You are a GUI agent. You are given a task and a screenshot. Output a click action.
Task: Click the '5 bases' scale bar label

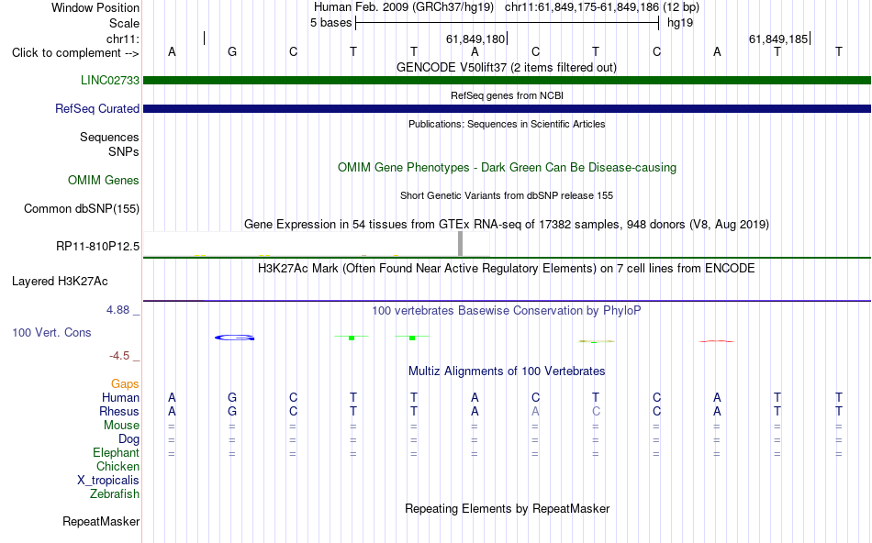pos(331,23)
